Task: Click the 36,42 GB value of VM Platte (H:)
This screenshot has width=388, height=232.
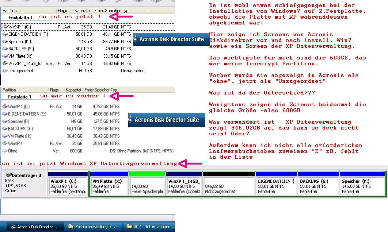Action: [x=101, y=136]
